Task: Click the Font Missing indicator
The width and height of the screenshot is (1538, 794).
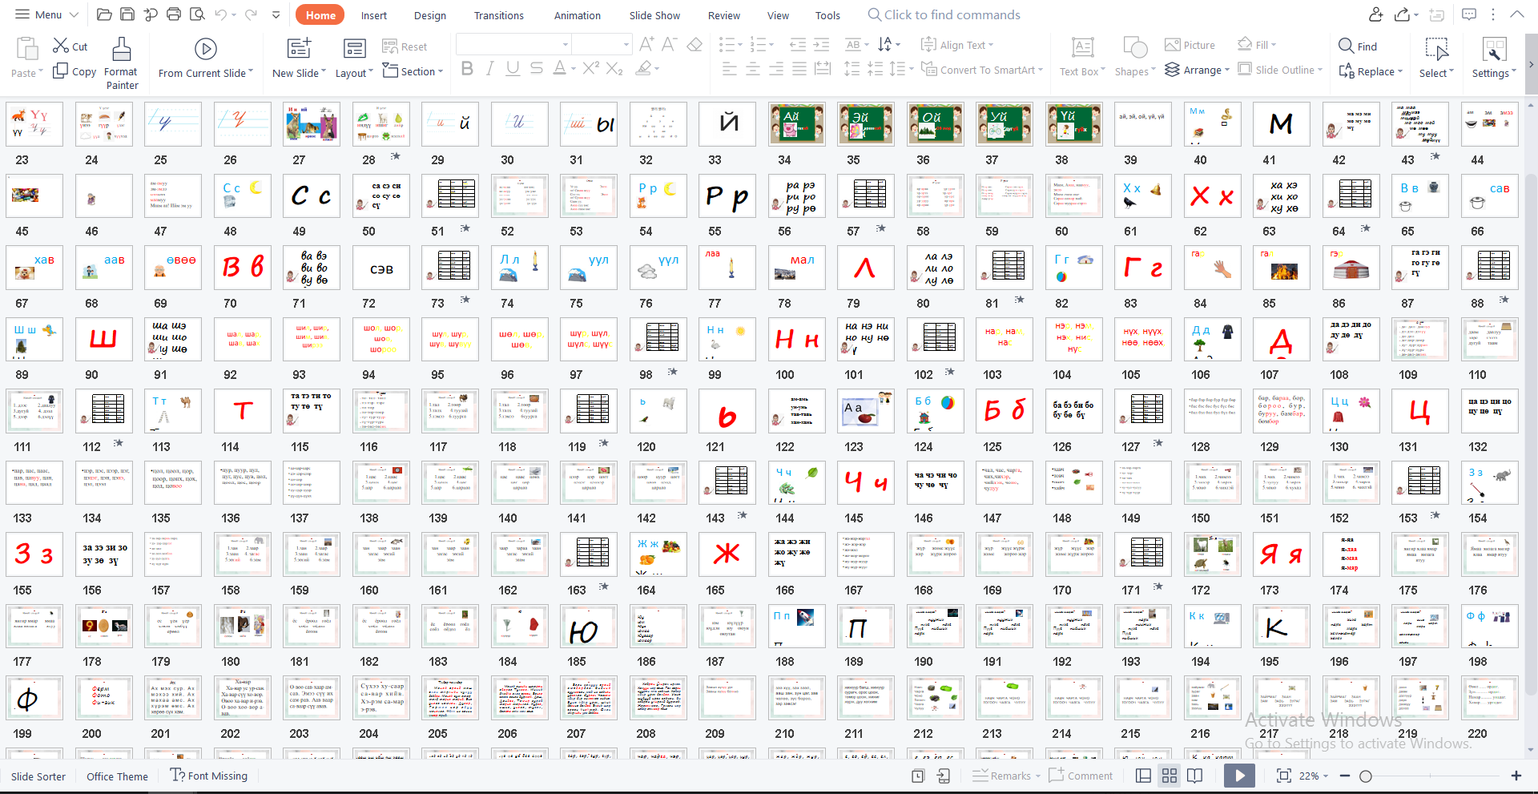Action: pyautogui.click(x=209, y=776)
